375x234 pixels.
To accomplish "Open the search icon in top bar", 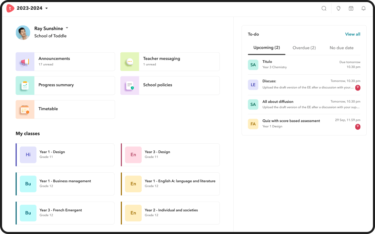I will pos(324,8).
